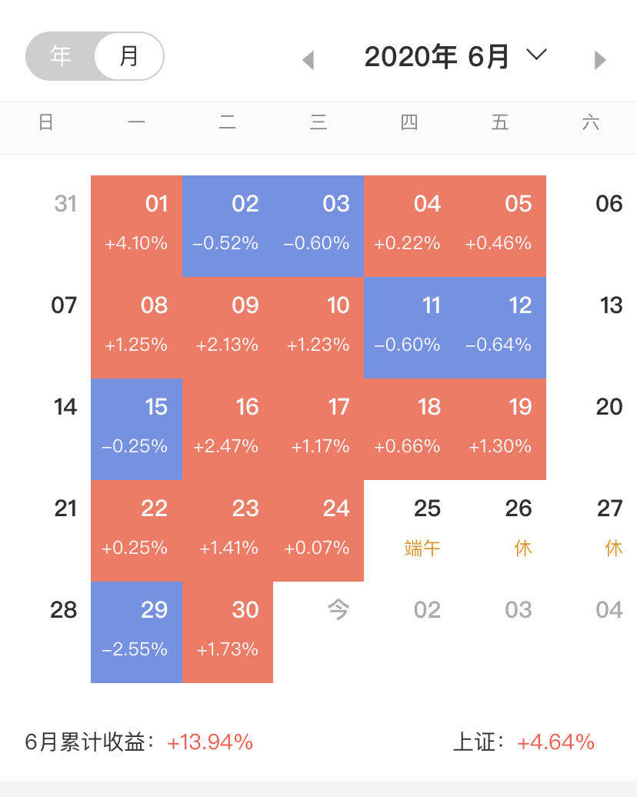Click June 24 showing +0.07%
The image size is (637, 797).
pyautogui.click(x=318, y=530)
